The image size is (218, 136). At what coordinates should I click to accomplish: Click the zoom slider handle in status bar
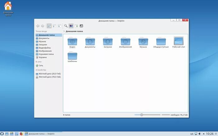tap(141, 115)
